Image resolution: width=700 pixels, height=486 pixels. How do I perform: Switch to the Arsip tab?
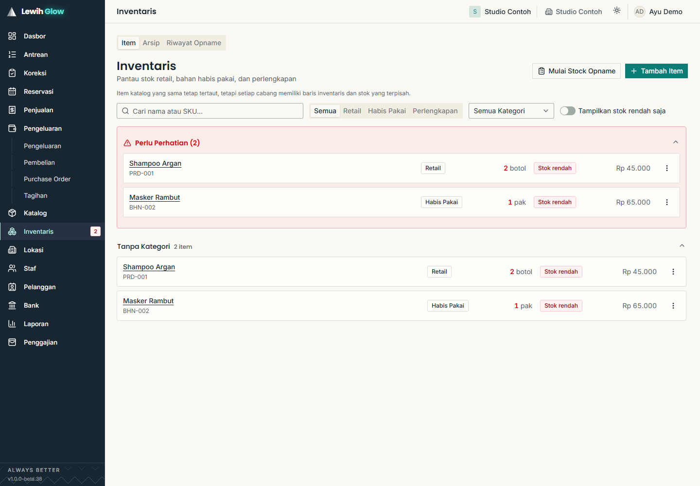point(151,43)
